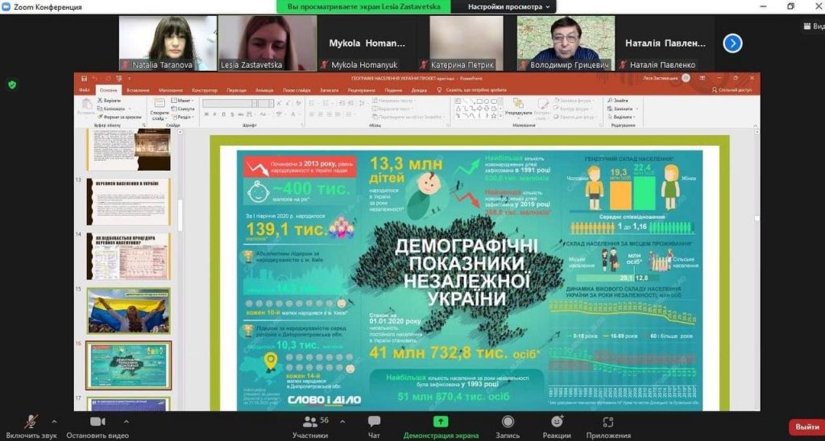Screen dimensions: 825x441
Task: Select slide 13 thumbnail in the slide panel
Action: tap(128, 201)
